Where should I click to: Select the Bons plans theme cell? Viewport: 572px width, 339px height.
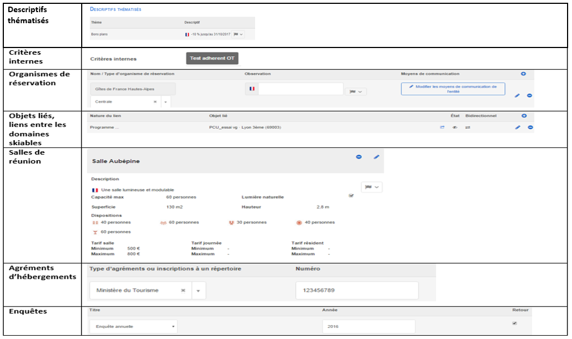click(x=99, y=34)
